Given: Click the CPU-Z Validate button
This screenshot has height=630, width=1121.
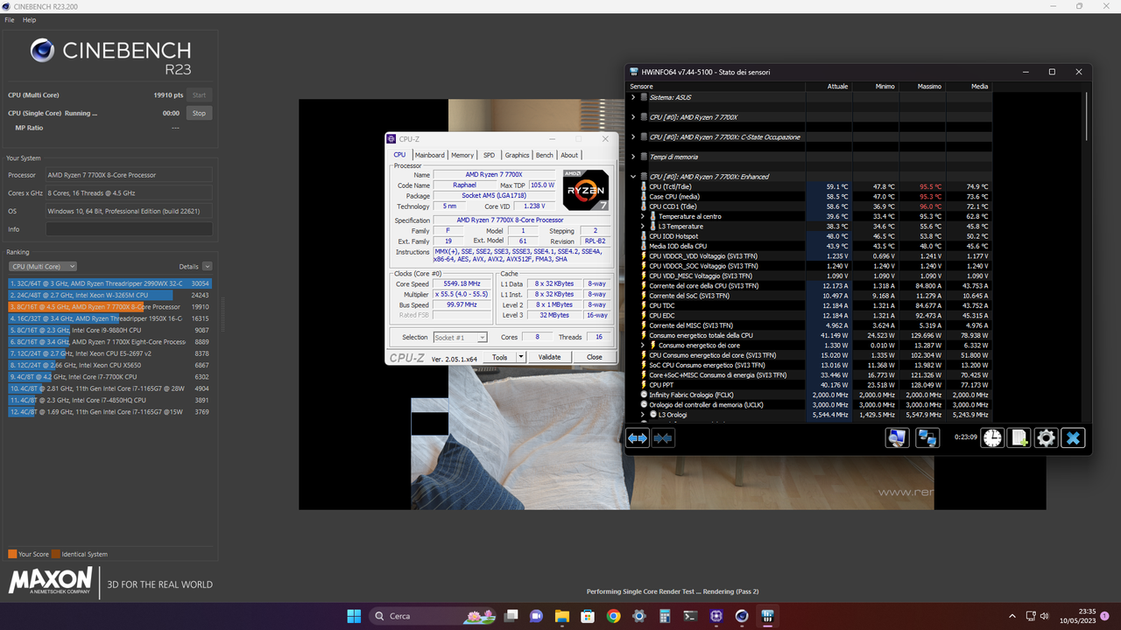Looking at the screenshot, I should point(549,357).
